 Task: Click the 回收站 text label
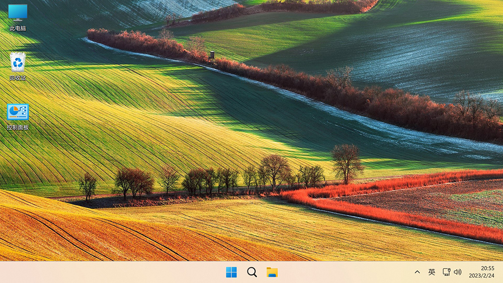pos(18,78)
